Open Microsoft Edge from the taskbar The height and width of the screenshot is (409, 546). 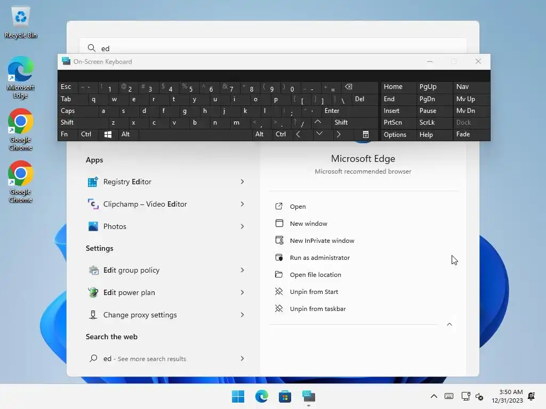point(261,396)
